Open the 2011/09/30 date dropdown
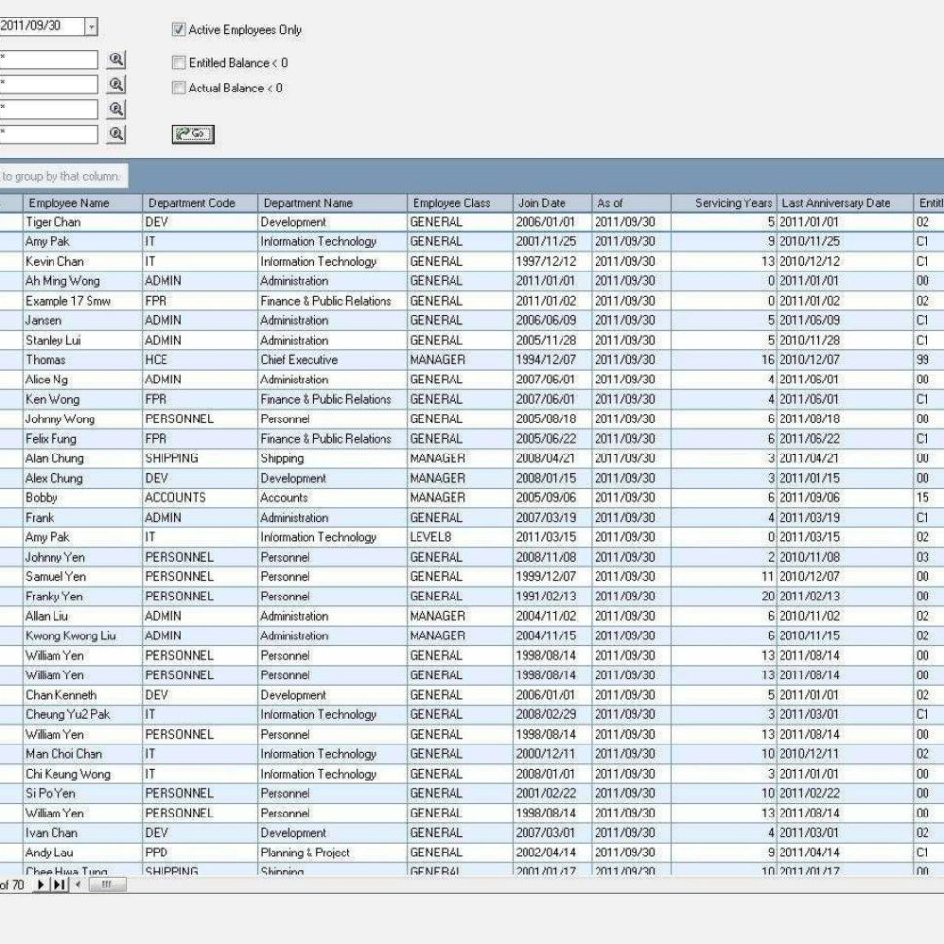Image resolution: width=944 pixels, height=944 pixels. tap(92, 26)
